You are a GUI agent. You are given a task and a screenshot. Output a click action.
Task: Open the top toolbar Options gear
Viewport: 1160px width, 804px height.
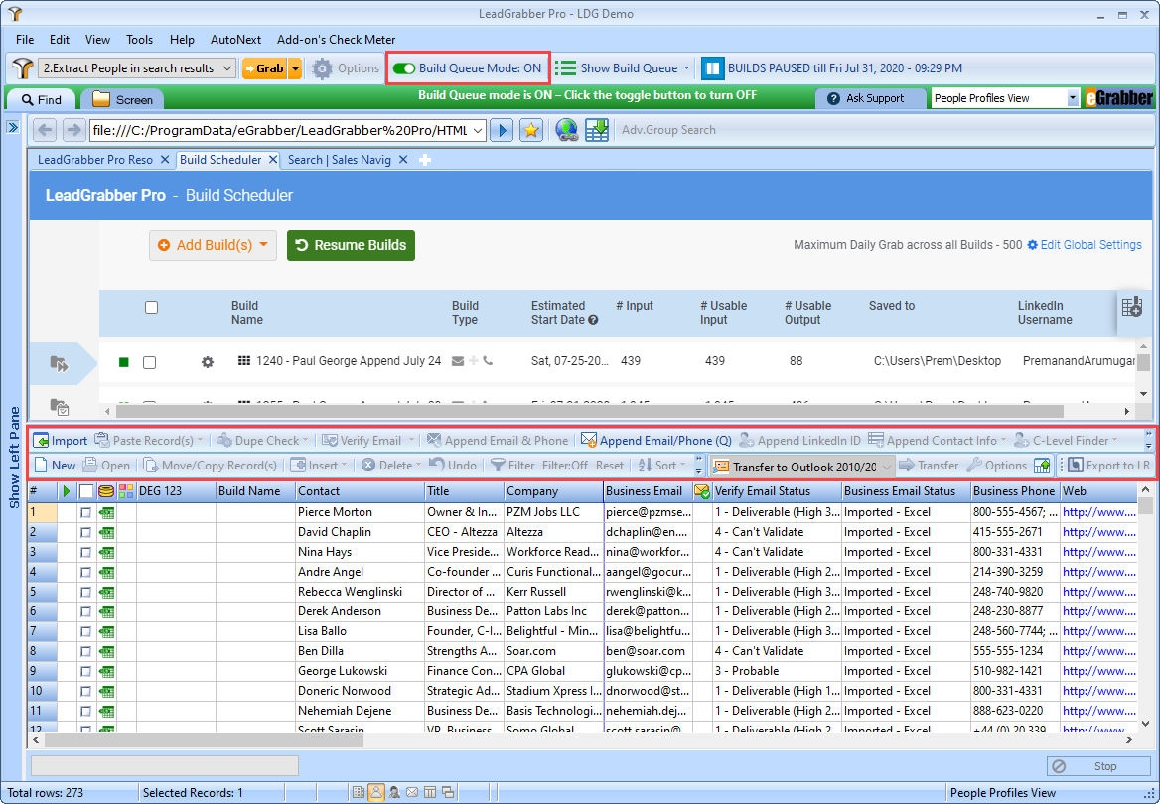click(322, 68)
